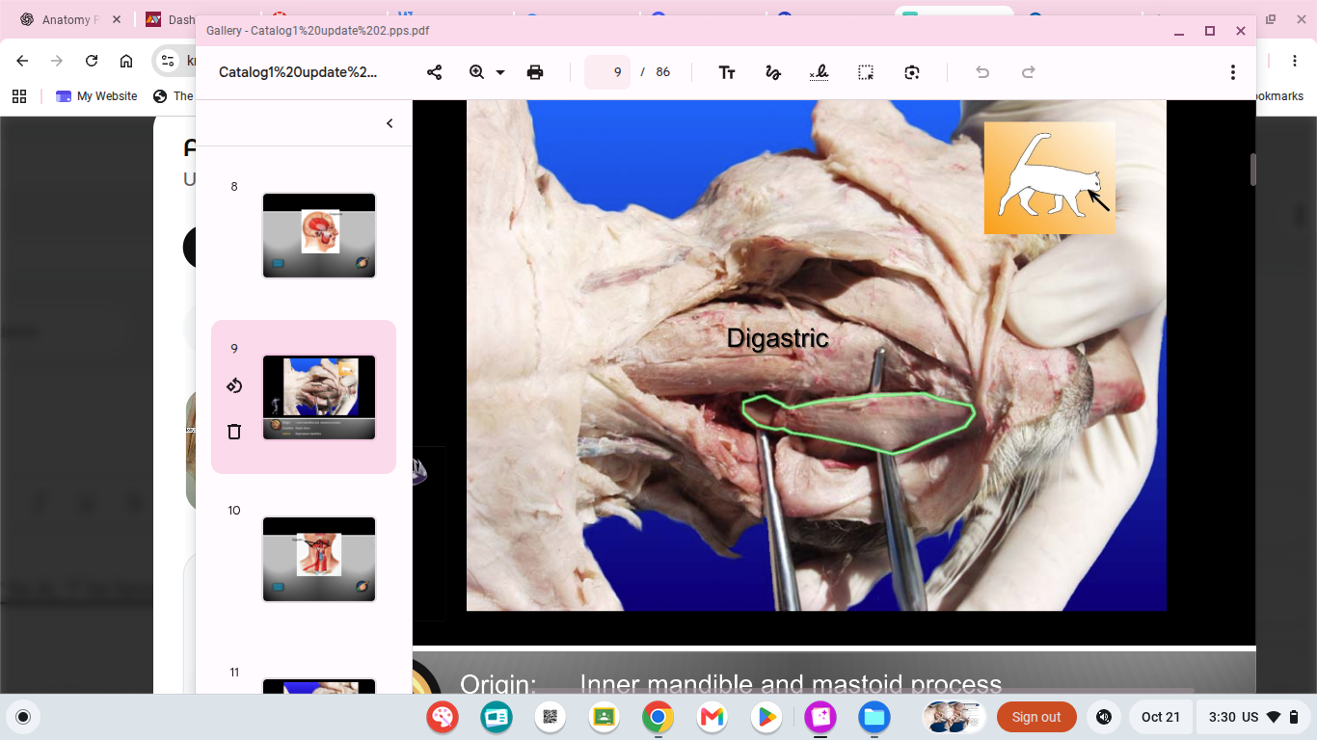Click the page number input field

(x=607, y=72)
